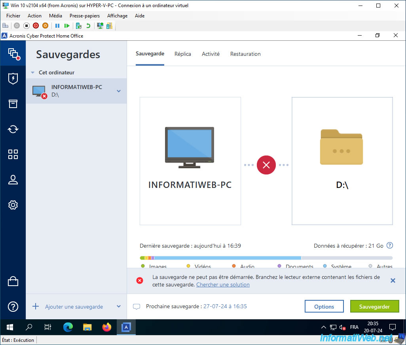
Task: Click the Checkpoint icon in Hyper-V toolbar
Action: (79, 26)
